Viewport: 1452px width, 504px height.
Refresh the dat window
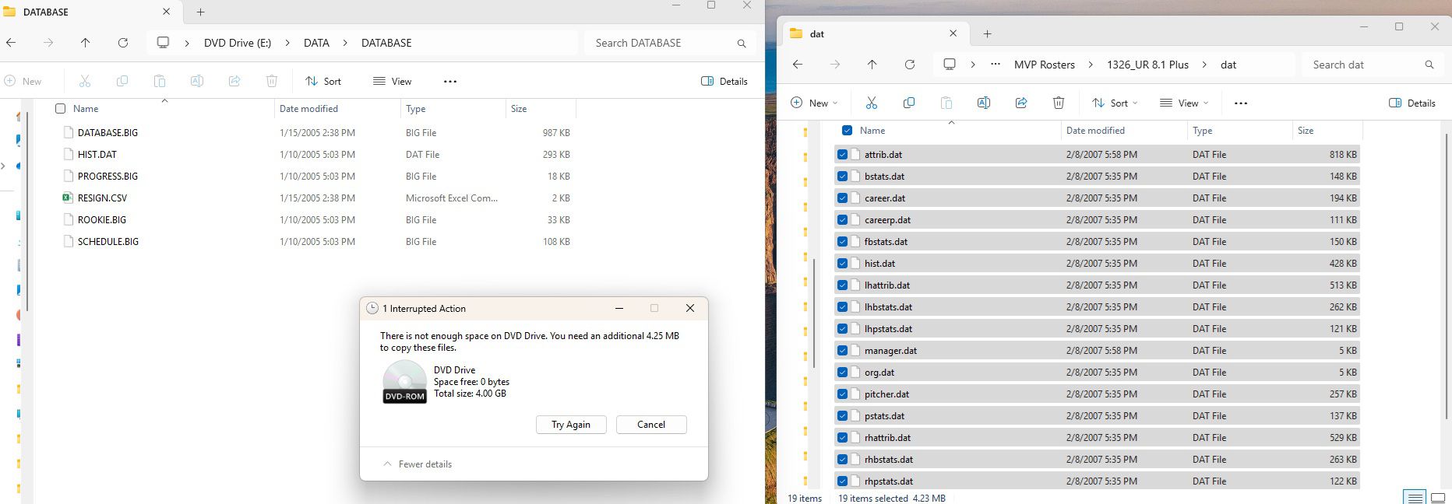coord(910,65)
